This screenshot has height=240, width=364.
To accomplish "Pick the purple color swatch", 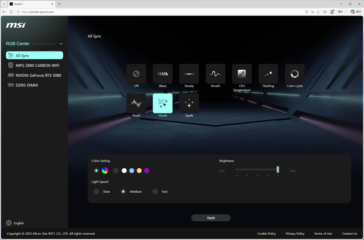I will (x=147, y=171).
